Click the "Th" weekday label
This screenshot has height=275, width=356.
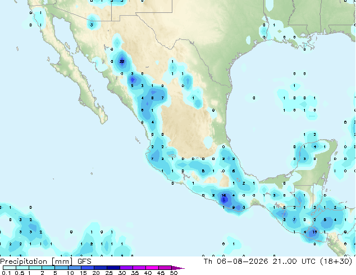click(208, 261)
